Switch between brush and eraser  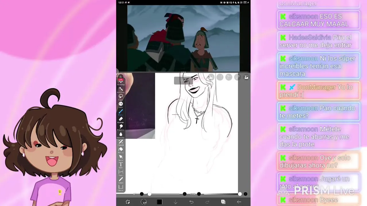pyautogui.click(x=128, y=202)
